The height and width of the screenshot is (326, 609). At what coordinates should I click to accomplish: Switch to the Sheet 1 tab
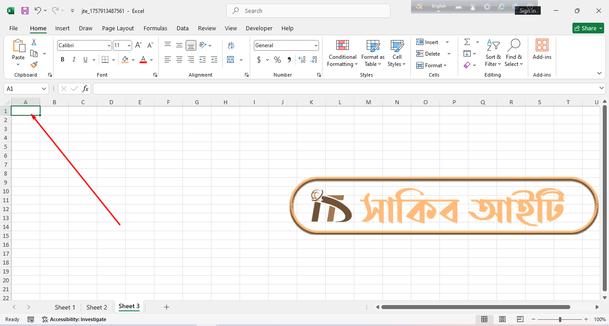tap(65, 307)
